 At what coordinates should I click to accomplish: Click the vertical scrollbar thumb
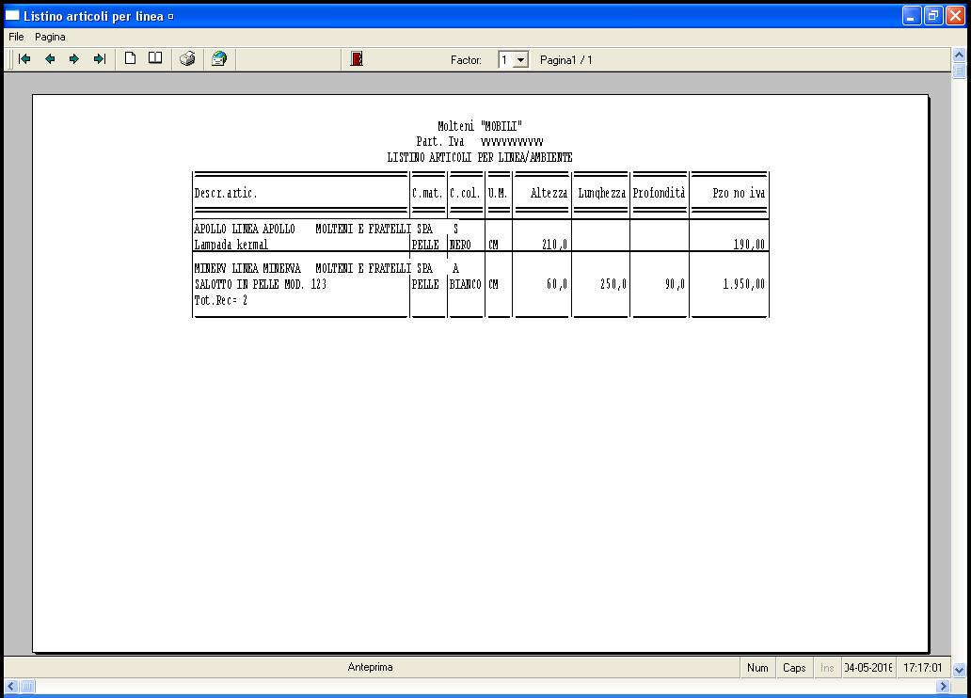point(959,70)
